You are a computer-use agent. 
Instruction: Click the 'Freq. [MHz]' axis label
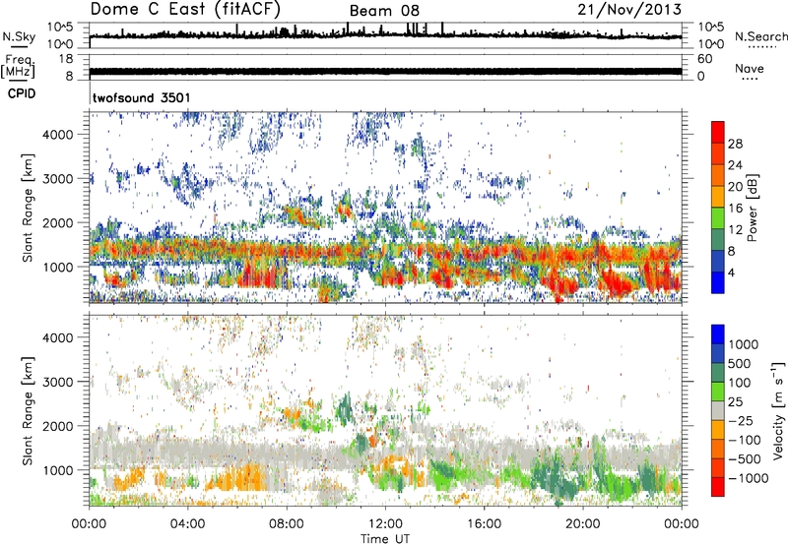[x=19, y=67]
